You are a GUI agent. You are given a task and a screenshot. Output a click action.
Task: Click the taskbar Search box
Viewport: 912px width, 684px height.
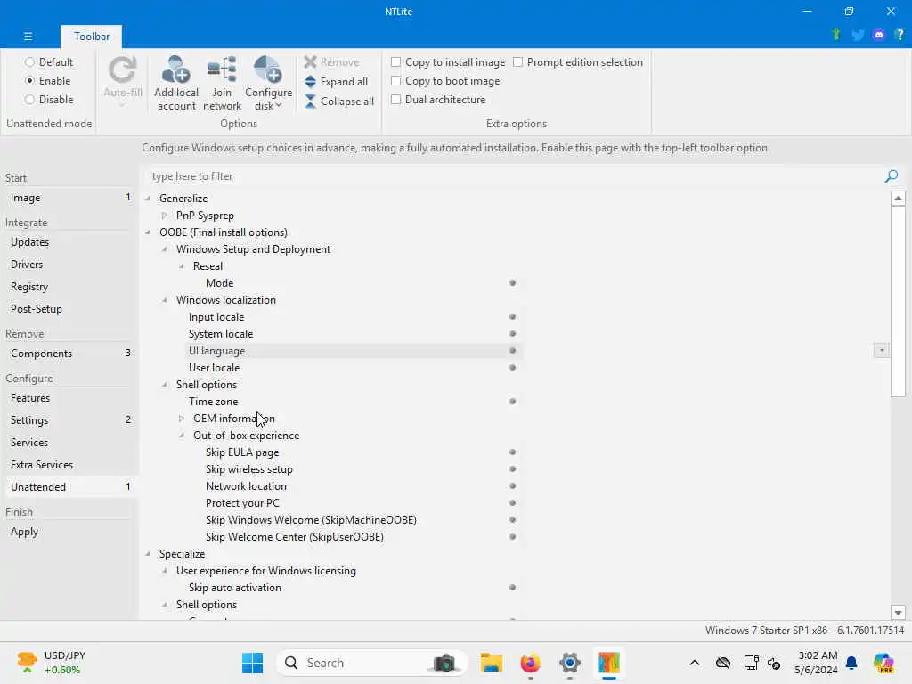[372, 663]
